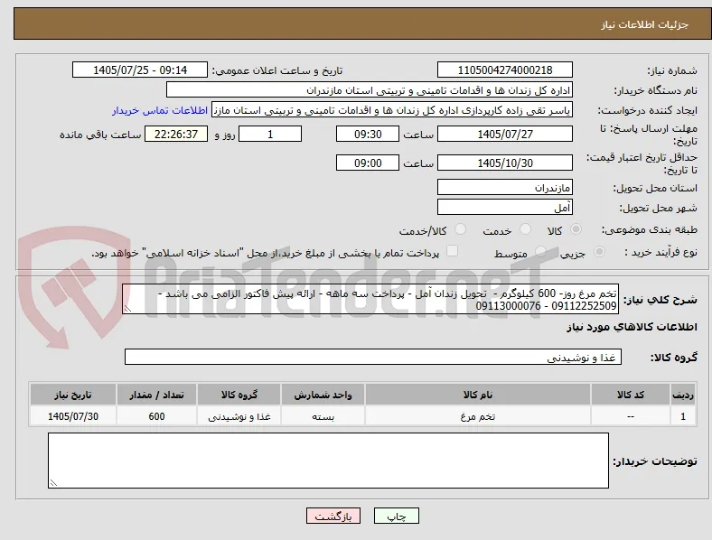712x540 pixels.
Task: Click the delivery city field آمل
Action: click(505, 208)
